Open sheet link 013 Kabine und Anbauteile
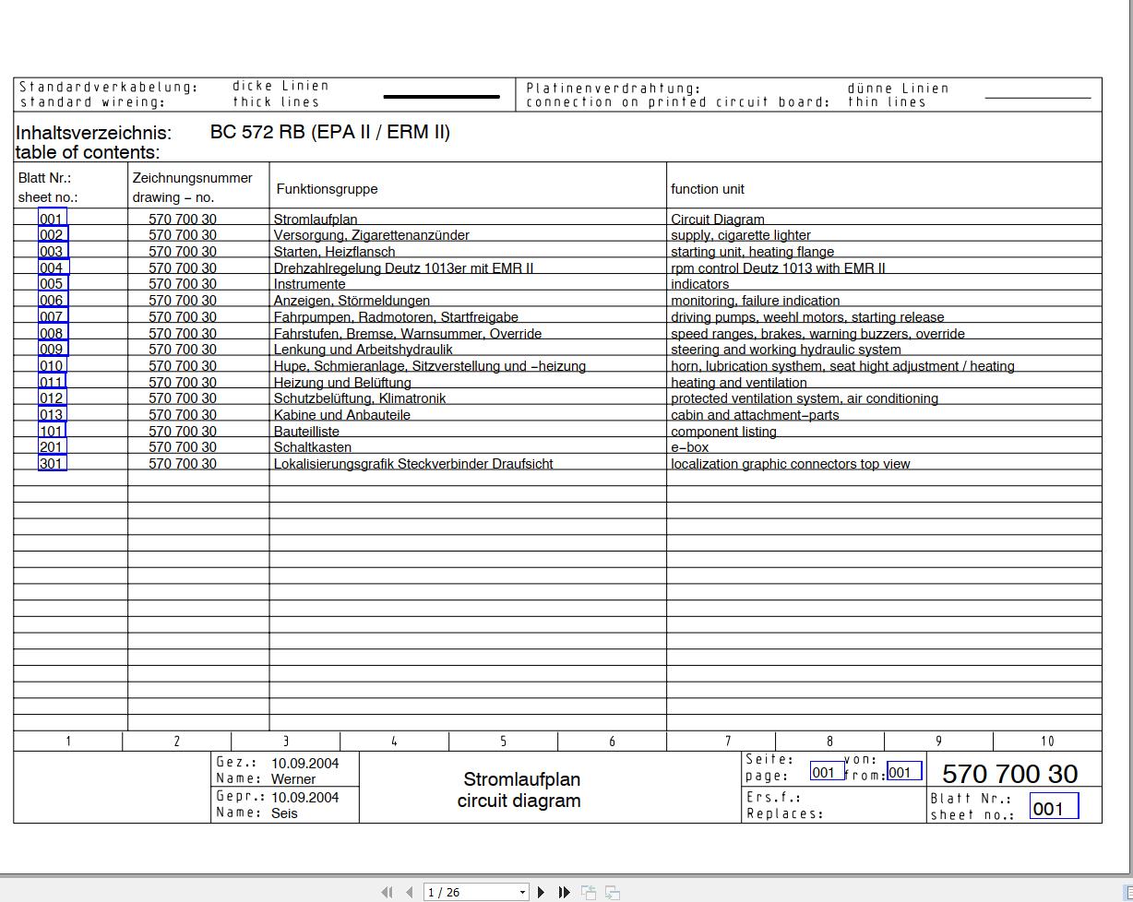 pyautogui.click(x=53, y=415)
